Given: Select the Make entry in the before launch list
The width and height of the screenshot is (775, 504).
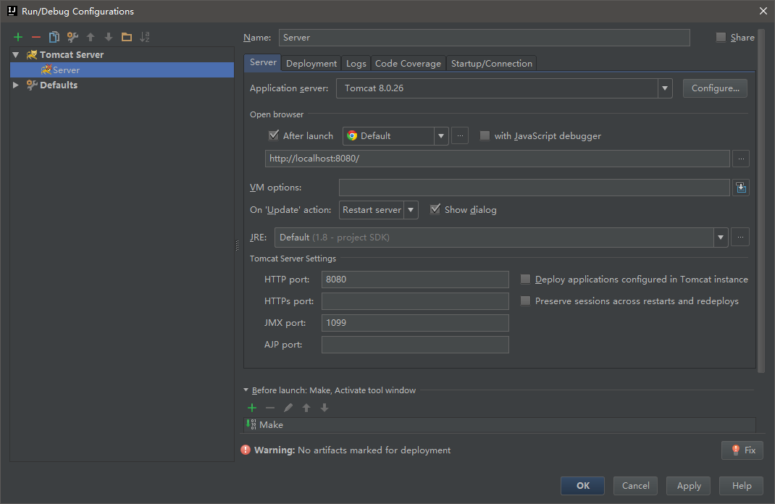Looking at the screenshot, I should click(500, 425).
